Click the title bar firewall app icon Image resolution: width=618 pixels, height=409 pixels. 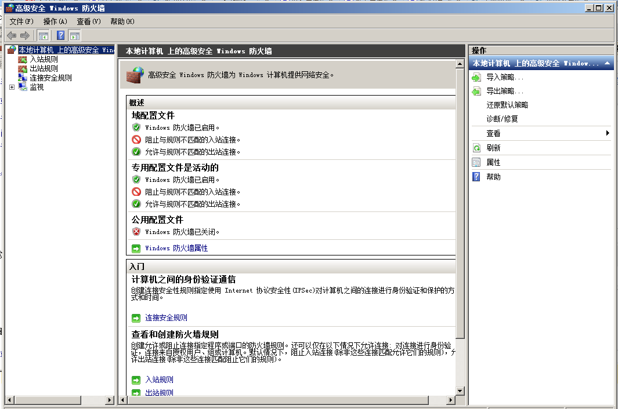pyautogui.click(x=9, y=8)
